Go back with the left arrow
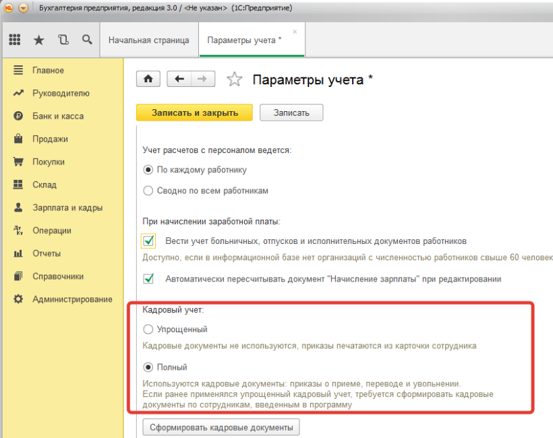Screen dimensions: 553x438 point(179,79)
